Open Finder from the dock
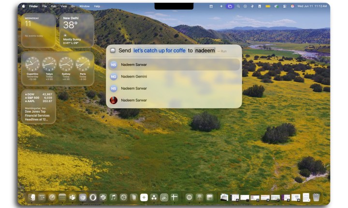Screen dimensions: 348x208 [32, 197]
